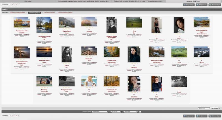The width and height of the screenshot is (222, 120).
Task: Open the moderation action dropdown above Отмеченные
Action: tap(204, 108)
